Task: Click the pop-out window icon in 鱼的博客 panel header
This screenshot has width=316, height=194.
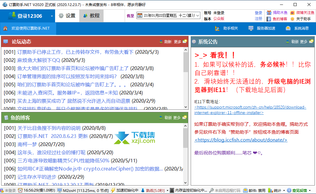Action: tap(184, 117)
